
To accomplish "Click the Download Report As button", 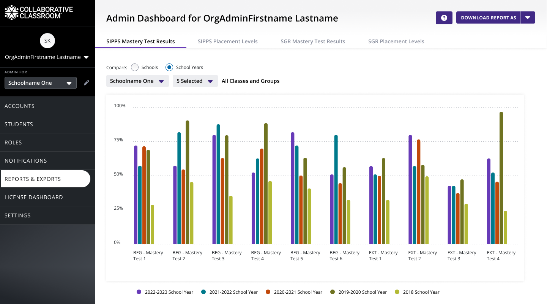I will (488, 18).
